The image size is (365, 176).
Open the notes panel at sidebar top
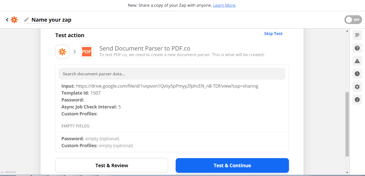coord(357,35)
